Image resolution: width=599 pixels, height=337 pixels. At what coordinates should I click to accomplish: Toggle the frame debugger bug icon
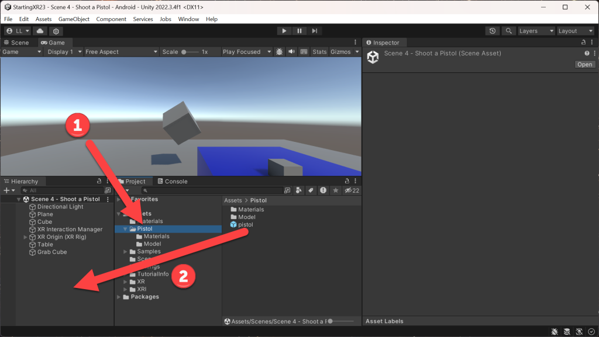[280, 52]
